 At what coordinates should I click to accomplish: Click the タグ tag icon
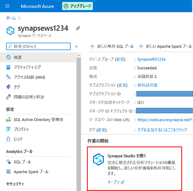click(9, 87)
